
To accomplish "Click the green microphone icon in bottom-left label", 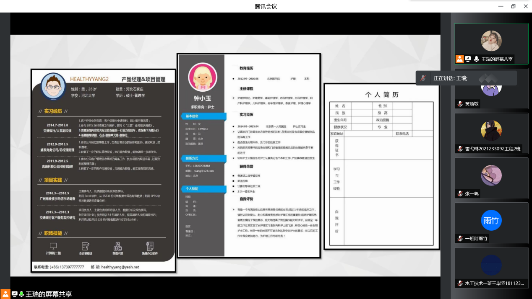I will (x=21, y=294).
